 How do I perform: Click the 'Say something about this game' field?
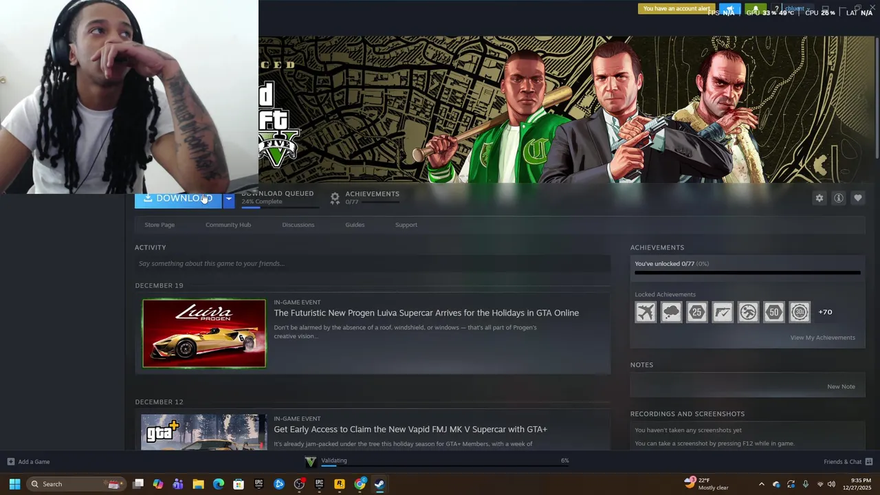click(x=373, y=263)
